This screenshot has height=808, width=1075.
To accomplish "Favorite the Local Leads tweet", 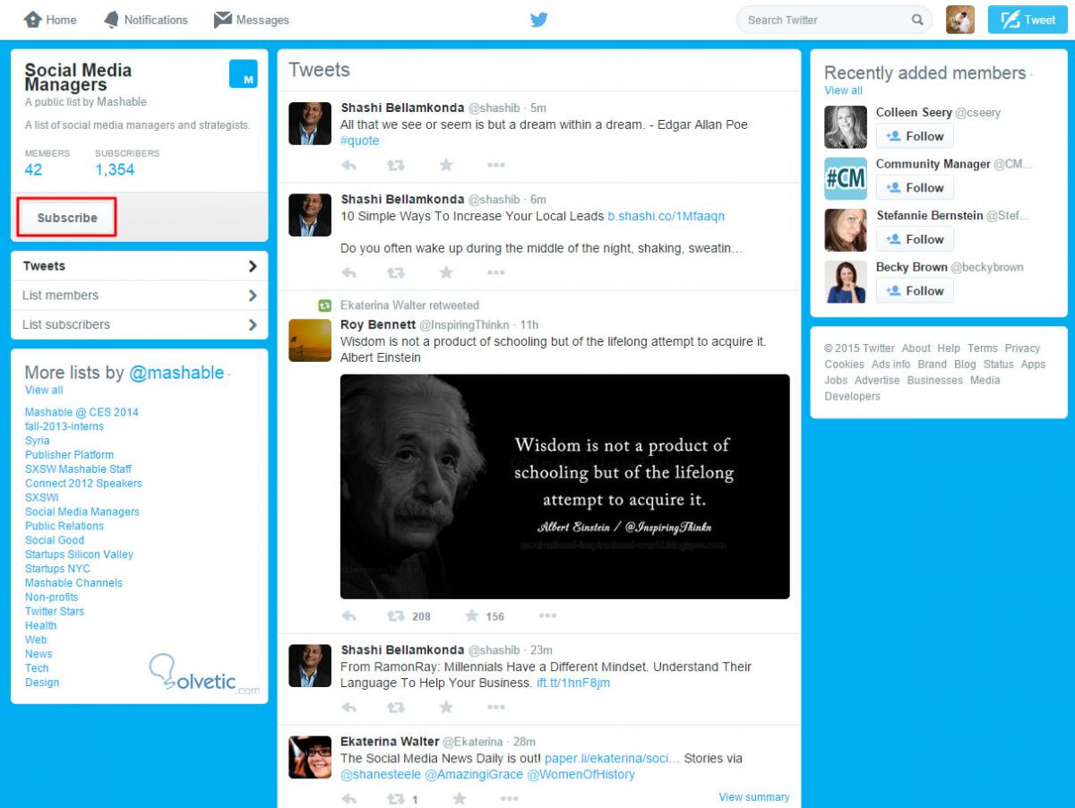I will [x=446, y=271].
